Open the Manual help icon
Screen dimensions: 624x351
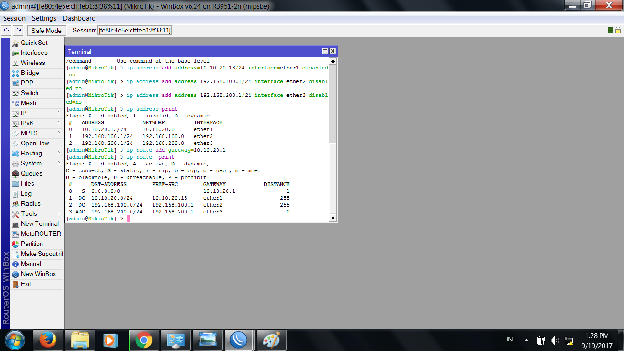(16, 264)
